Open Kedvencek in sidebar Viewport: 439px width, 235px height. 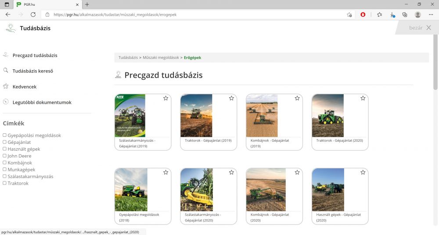[x=24, y=87]
